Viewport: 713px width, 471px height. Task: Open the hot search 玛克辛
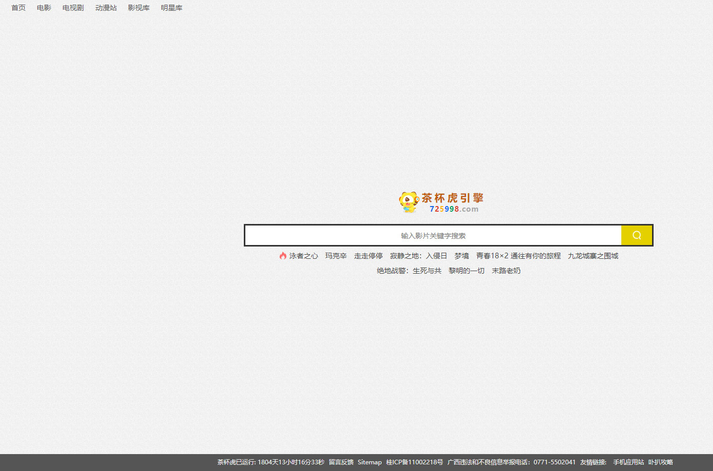pyautogui.click(x=336, y=256)
